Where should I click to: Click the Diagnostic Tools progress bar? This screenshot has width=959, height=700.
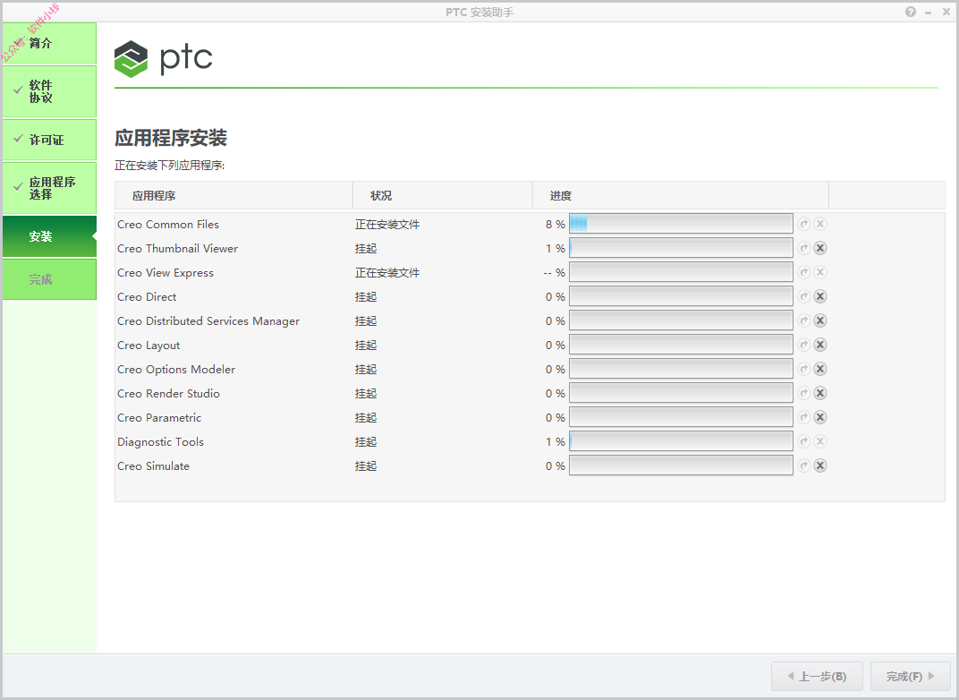pos(681,442)
